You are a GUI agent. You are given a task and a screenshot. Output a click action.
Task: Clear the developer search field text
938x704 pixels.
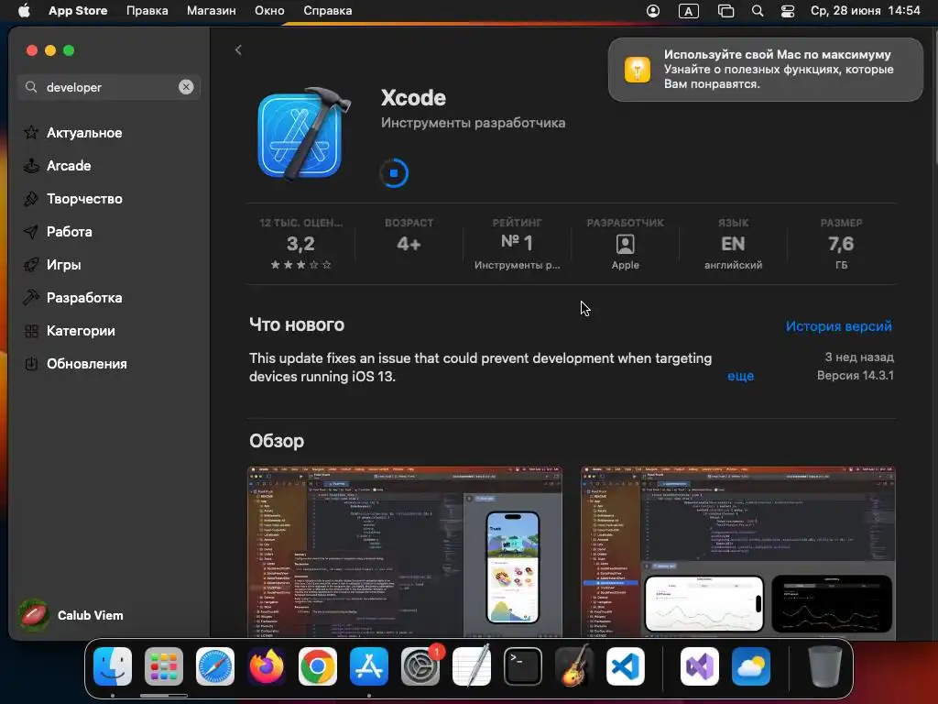pyautogui.click(x=186, y=87)
